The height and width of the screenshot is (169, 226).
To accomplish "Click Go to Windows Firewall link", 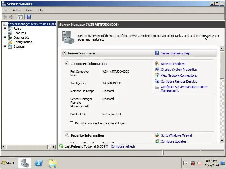I will [176, 135].
